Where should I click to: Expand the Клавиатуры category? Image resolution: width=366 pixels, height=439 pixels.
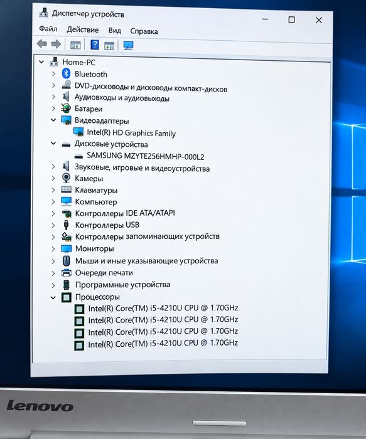coord(53,190)
